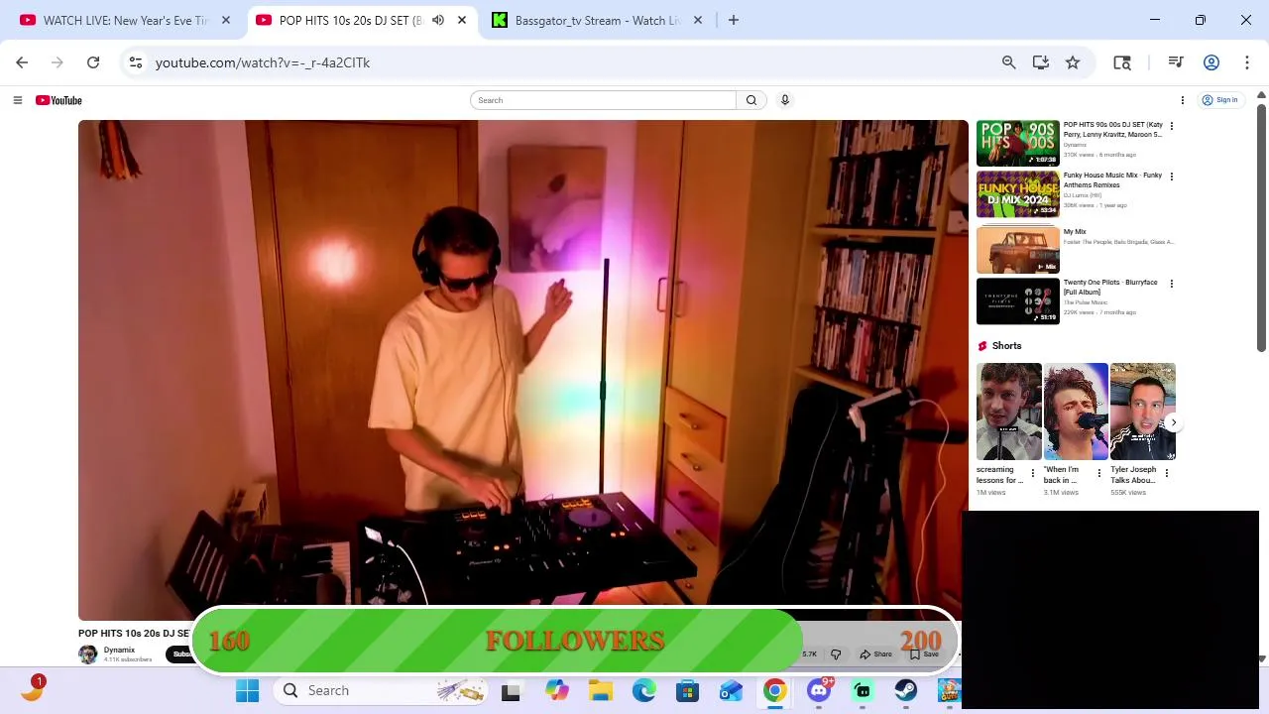This screenshot has height=714, width=1269.
Task: Click the Windows taskbar Search box
Action: tap(382, 690)
